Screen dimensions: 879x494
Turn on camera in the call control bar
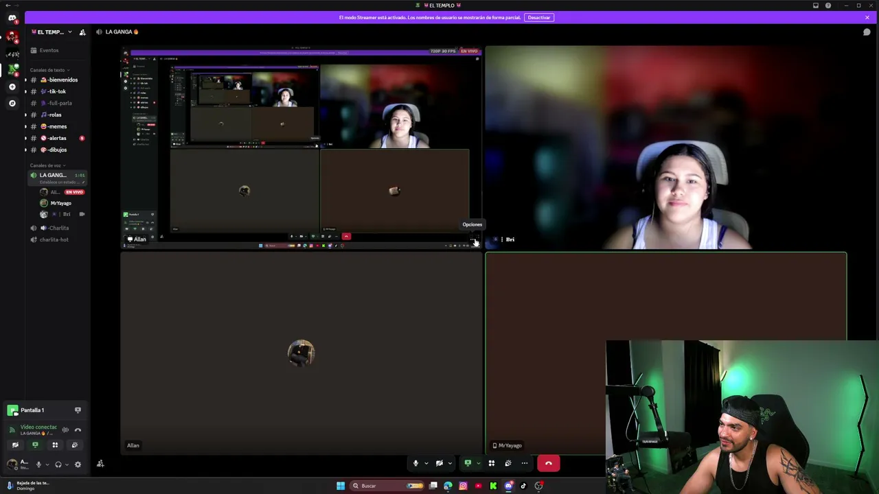point(439,464)
